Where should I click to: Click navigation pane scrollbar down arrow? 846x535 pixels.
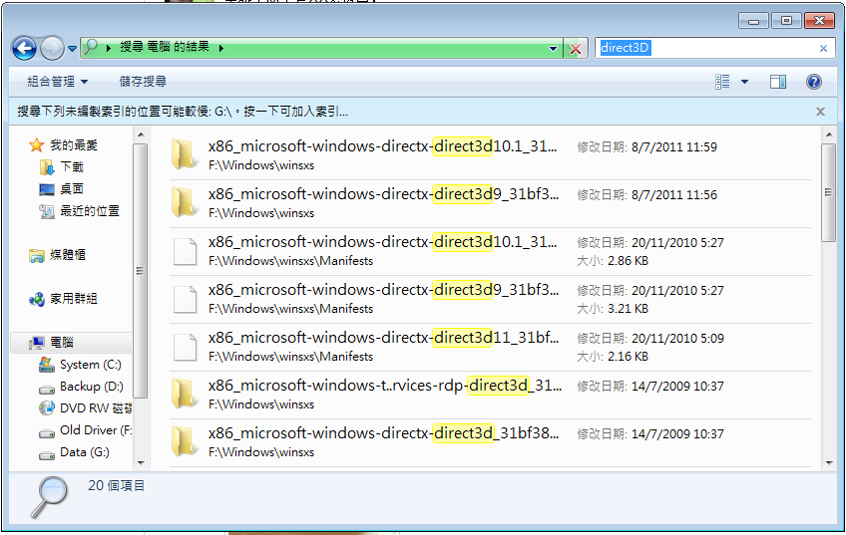coord(141,463)
